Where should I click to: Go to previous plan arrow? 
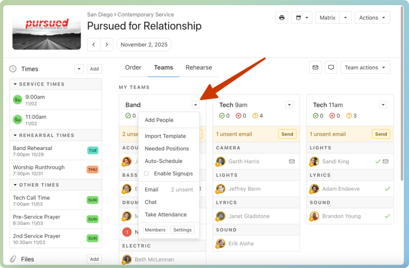click(94, 44)
